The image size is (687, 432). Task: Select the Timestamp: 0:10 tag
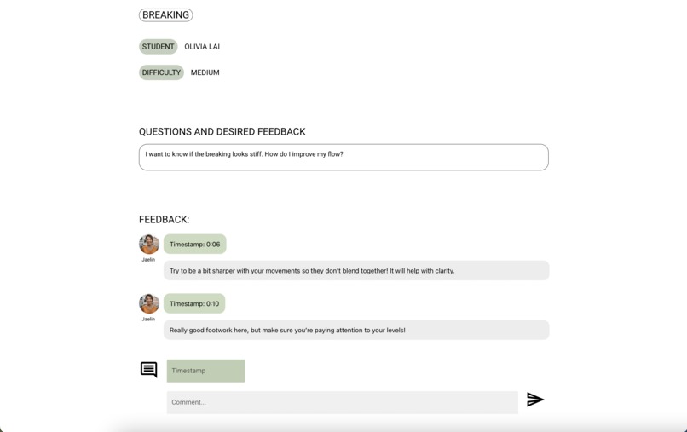click(194, 303)
